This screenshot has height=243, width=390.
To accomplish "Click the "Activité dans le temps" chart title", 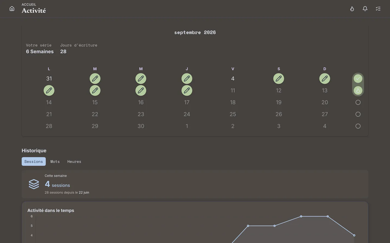I will pyautogui.click(x=51, y=210).
